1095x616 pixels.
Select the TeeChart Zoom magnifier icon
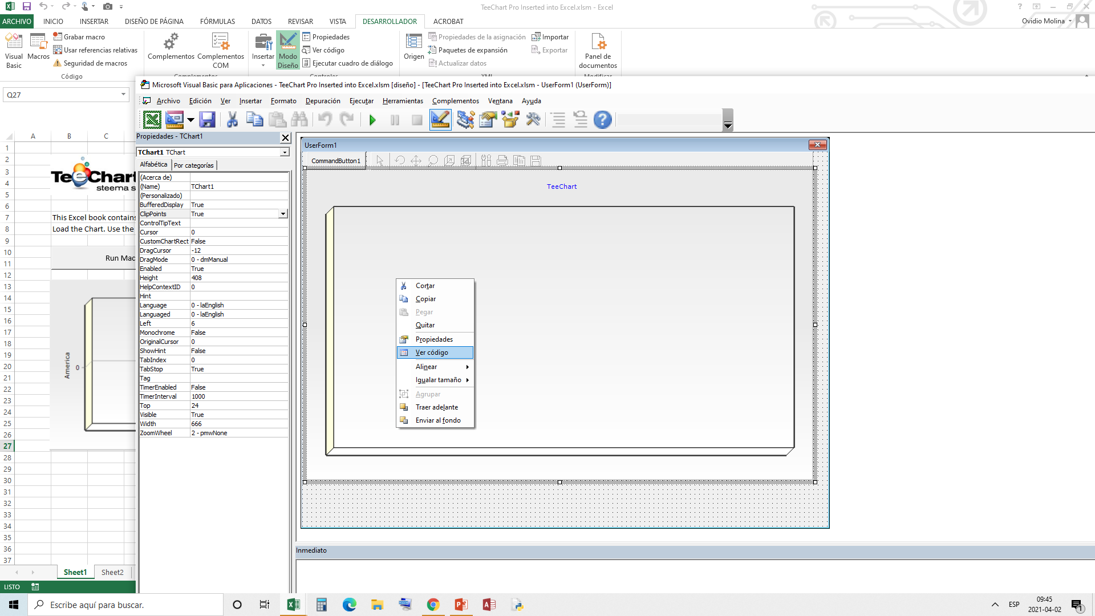(x=433, y=161)
